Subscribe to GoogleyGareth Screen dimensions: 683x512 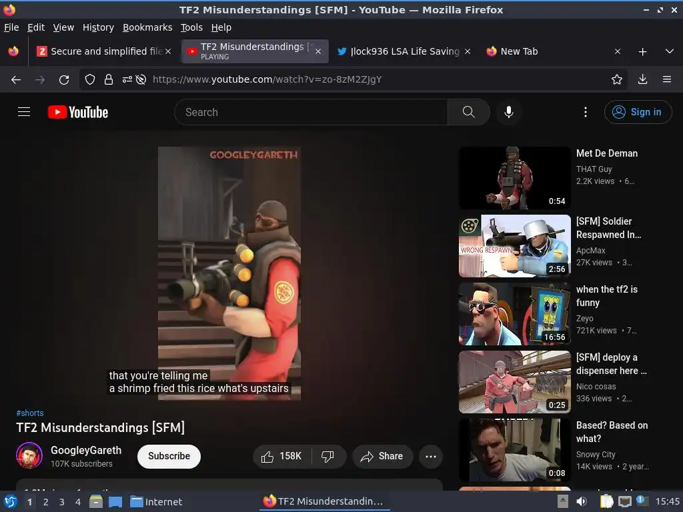click(x=169, y=456)
